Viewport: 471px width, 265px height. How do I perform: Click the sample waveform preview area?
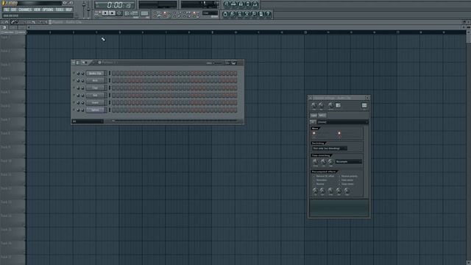(x=339, y=208)
